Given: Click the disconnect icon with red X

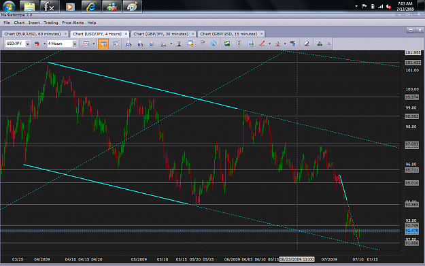Looking at the screenshot, I should pos(37,44).
